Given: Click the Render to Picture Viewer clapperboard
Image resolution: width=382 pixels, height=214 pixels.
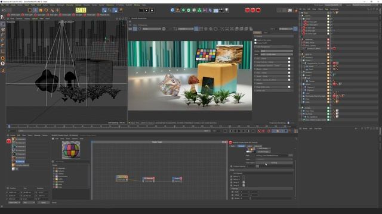Looking at the screenshot, I should (x=146, y=10).
